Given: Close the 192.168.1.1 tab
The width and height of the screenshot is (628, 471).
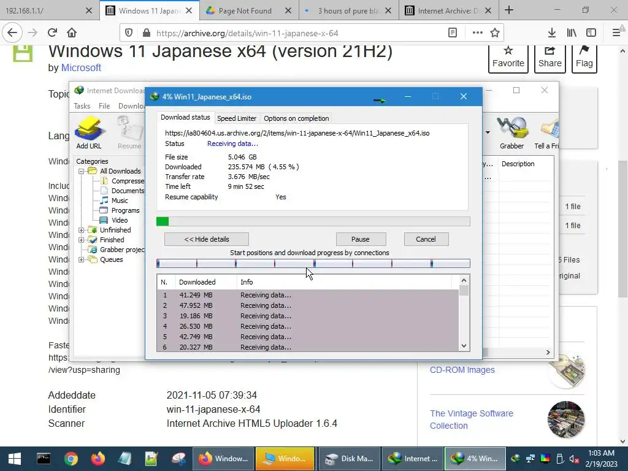Looking at the screenshot, I should point(89,11).
